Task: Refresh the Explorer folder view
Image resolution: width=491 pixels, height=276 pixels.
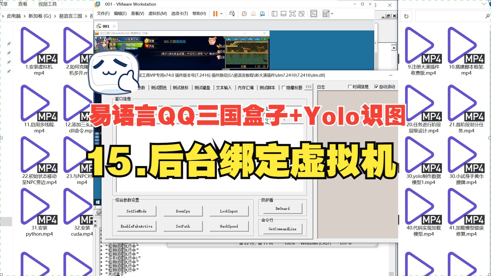Action: [406, 16]
